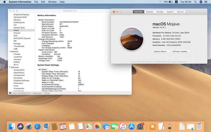Collapse the Software section triangle
The width and height of the screenshot is (211, 132).
[x=10, y=67]
